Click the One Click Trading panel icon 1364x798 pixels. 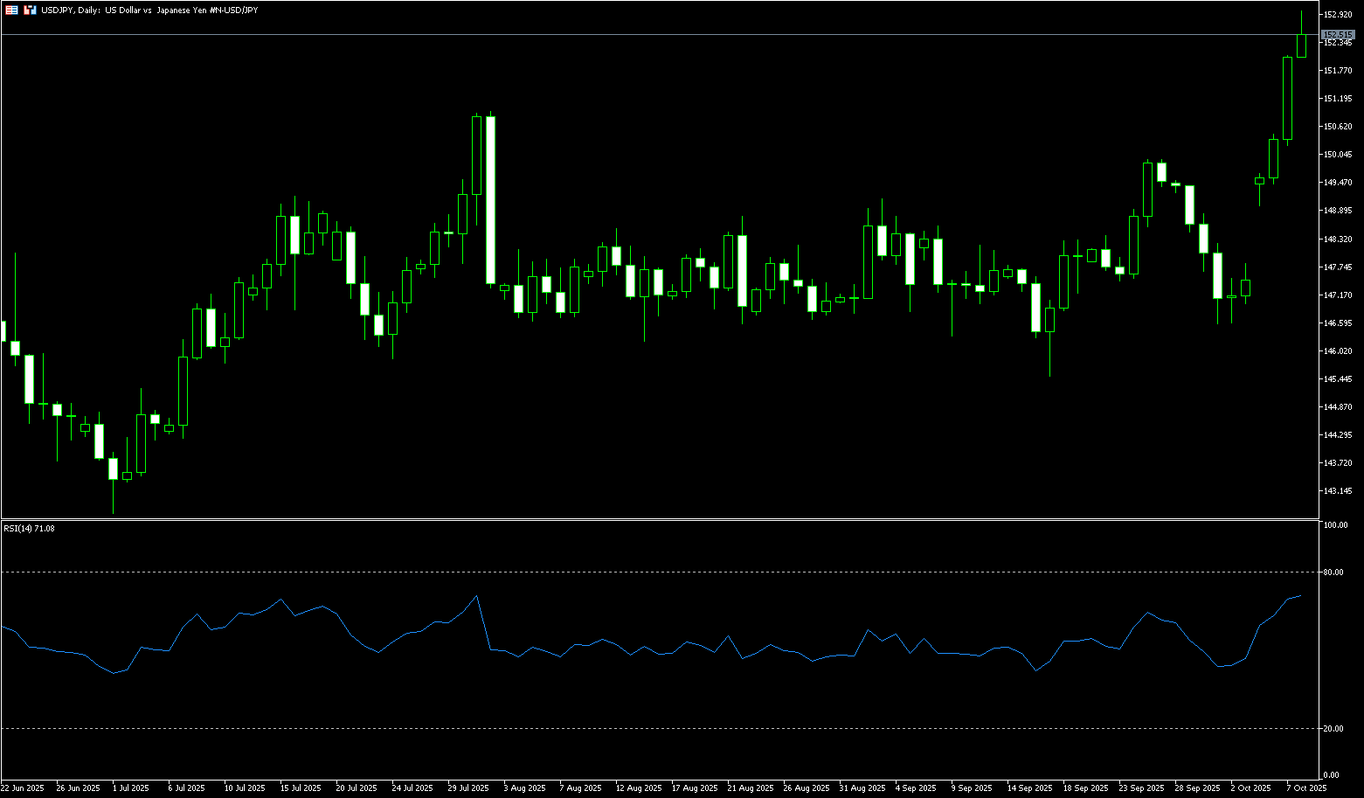[11, 10]
